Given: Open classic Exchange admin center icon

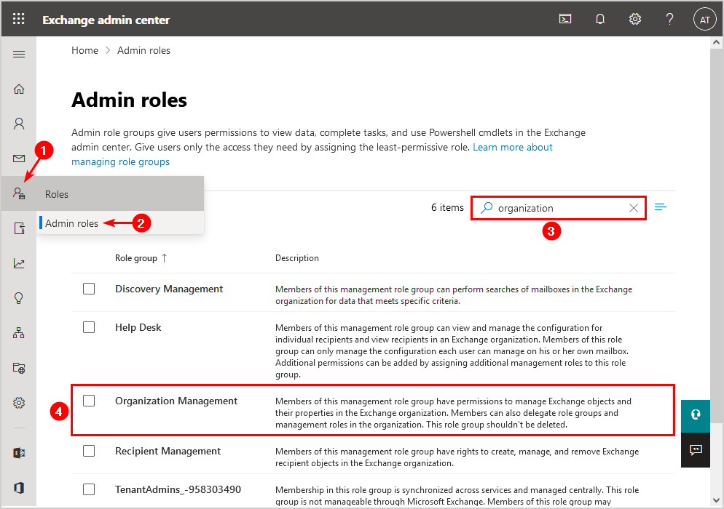Looking at the screenshot, I should [19, 453].
